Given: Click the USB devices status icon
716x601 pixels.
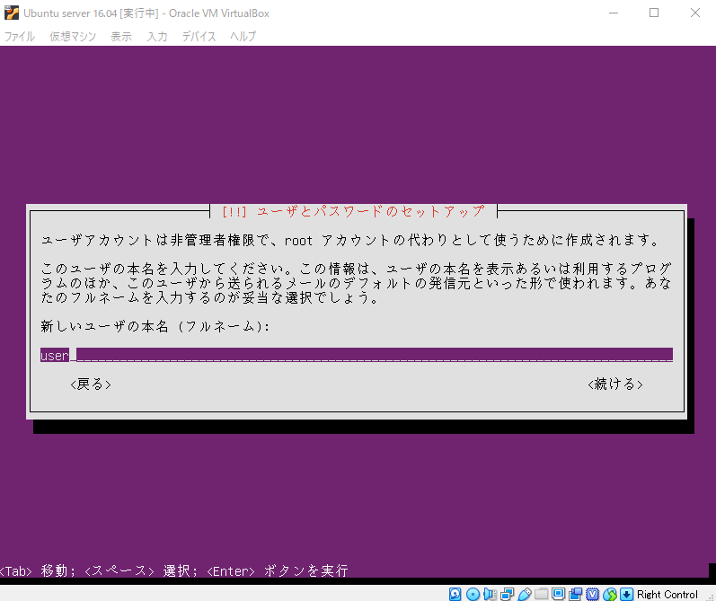Looking at the screenshot, I should point(525,594).
